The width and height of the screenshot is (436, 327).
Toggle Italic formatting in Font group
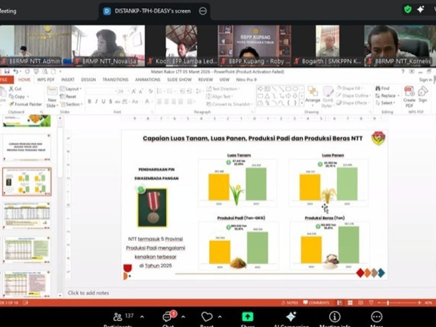[96, 101]
